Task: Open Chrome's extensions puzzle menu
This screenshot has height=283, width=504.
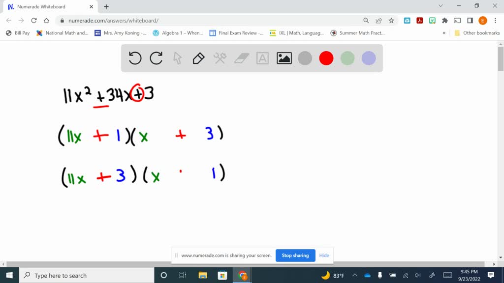Action: pyautogui.click(x=444, y=20)
